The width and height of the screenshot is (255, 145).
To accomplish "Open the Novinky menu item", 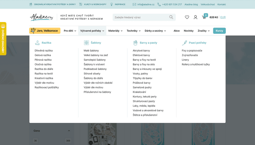I will coord(188,31).
